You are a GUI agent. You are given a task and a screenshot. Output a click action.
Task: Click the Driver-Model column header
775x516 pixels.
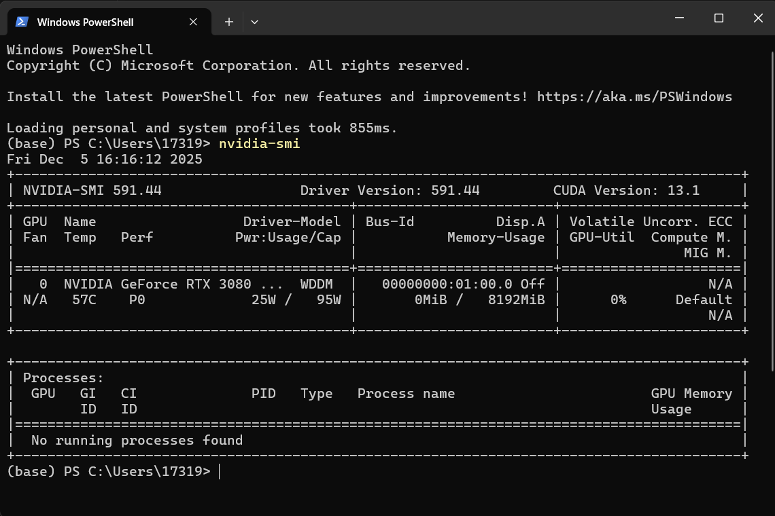[292, 222]
